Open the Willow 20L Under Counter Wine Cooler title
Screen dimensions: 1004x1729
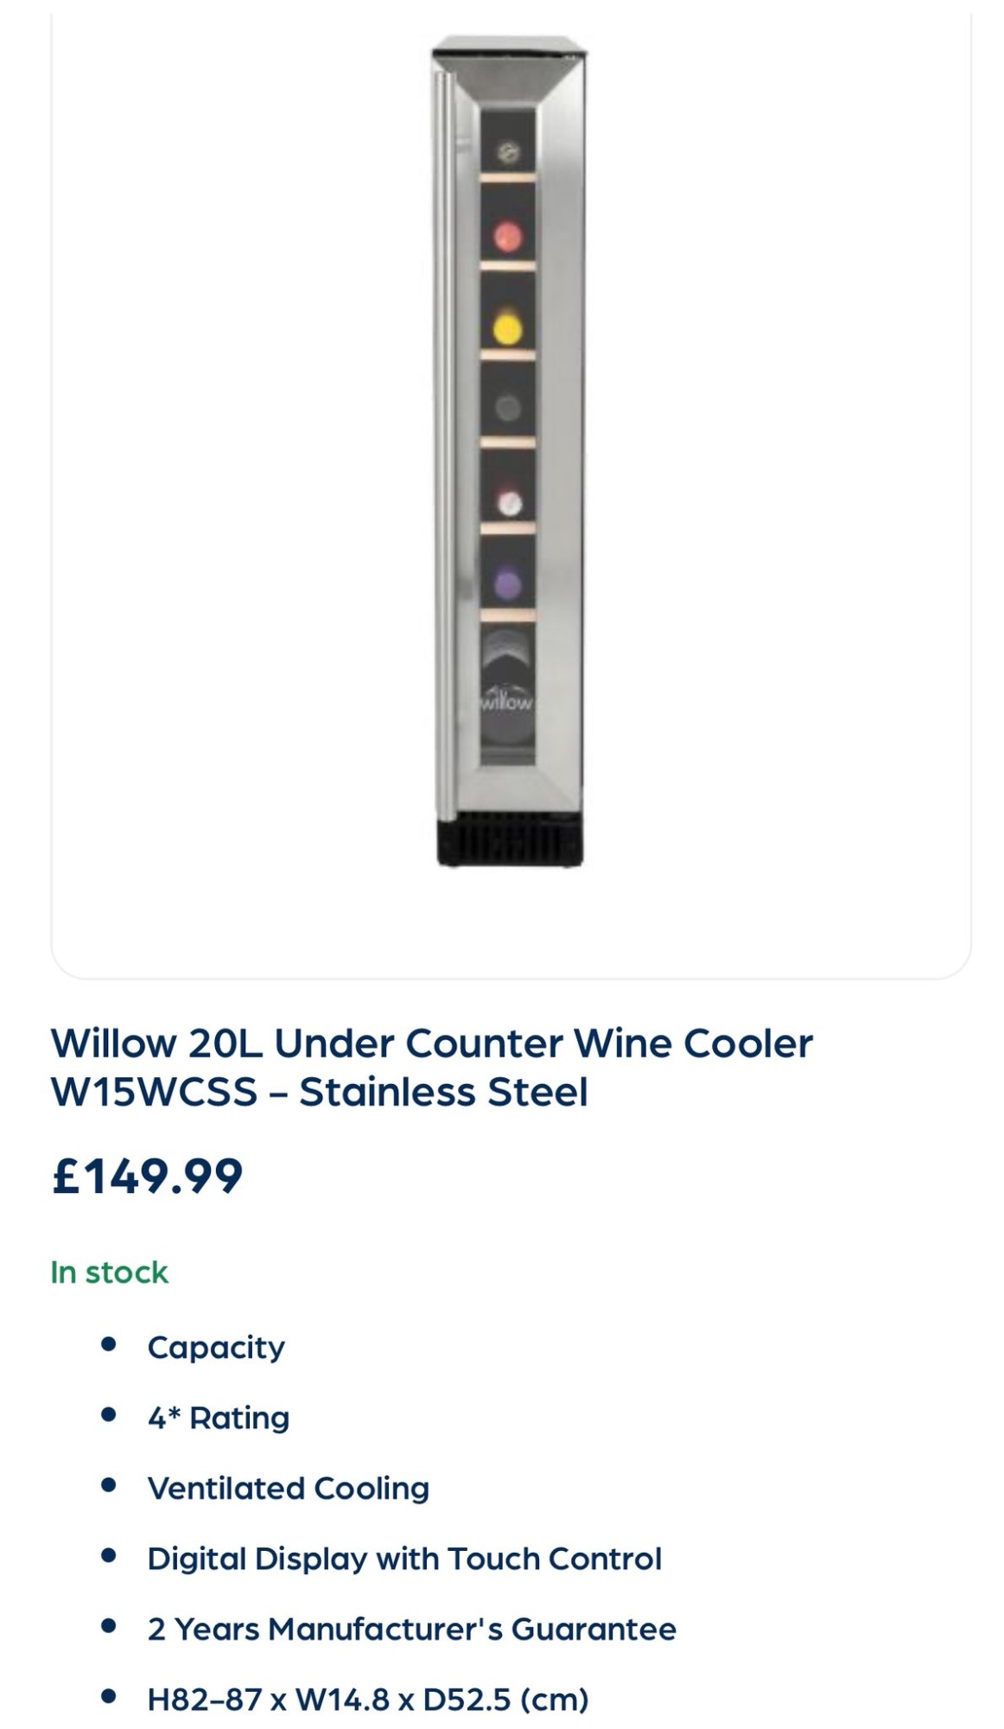point(431,1043)
